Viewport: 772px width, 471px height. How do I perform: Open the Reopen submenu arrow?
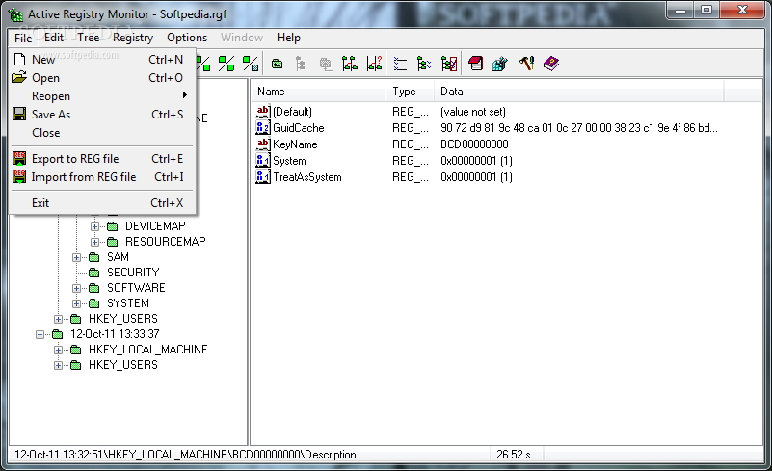[x=185, y=95]
